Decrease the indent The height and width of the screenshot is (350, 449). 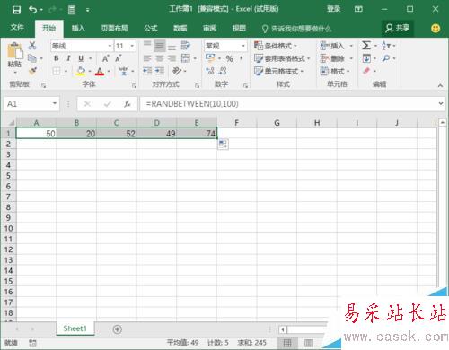coord(147,71)
